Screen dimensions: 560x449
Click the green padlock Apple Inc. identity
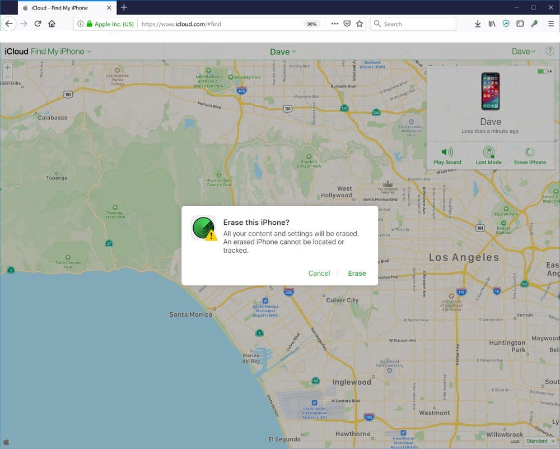click(x=110, y=24)
